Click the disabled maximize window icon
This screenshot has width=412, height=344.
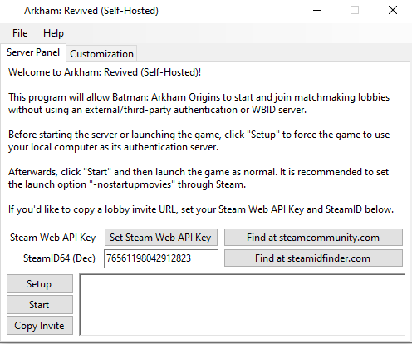click(355, 11)
